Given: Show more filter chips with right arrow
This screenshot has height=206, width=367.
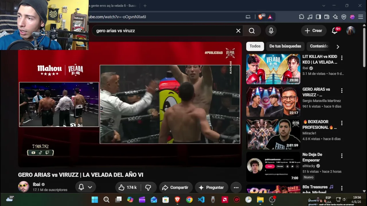Looking at the screenshot, I should [338, 47].
